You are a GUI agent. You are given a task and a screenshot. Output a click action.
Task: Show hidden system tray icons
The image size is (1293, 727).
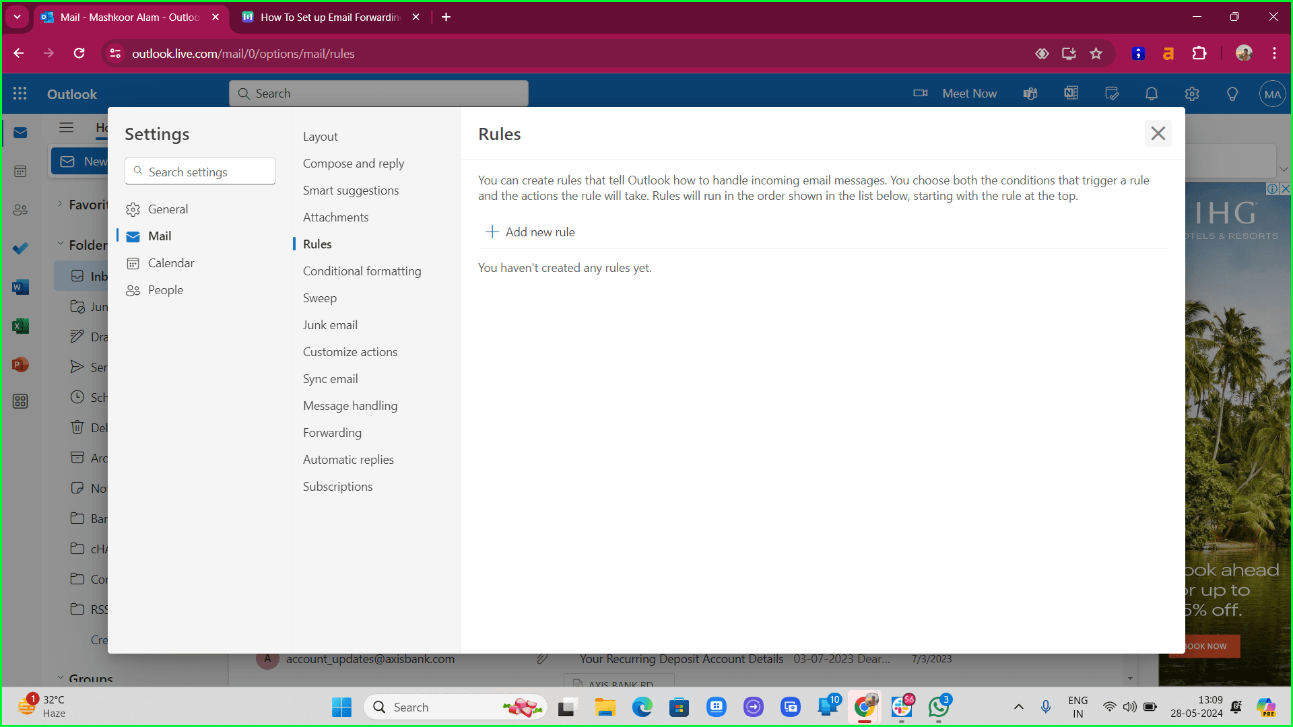[x=1018, y=707]
